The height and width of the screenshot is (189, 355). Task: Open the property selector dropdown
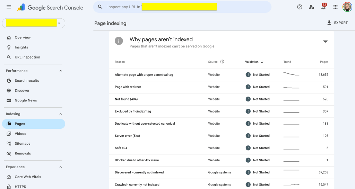pos(34,23)
